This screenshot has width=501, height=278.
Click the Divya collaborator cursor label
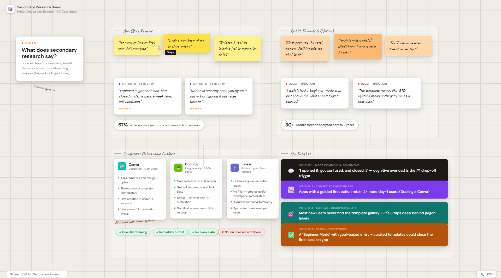[170, 52]
